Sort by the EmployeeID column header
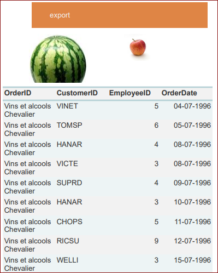 (130, 93)
